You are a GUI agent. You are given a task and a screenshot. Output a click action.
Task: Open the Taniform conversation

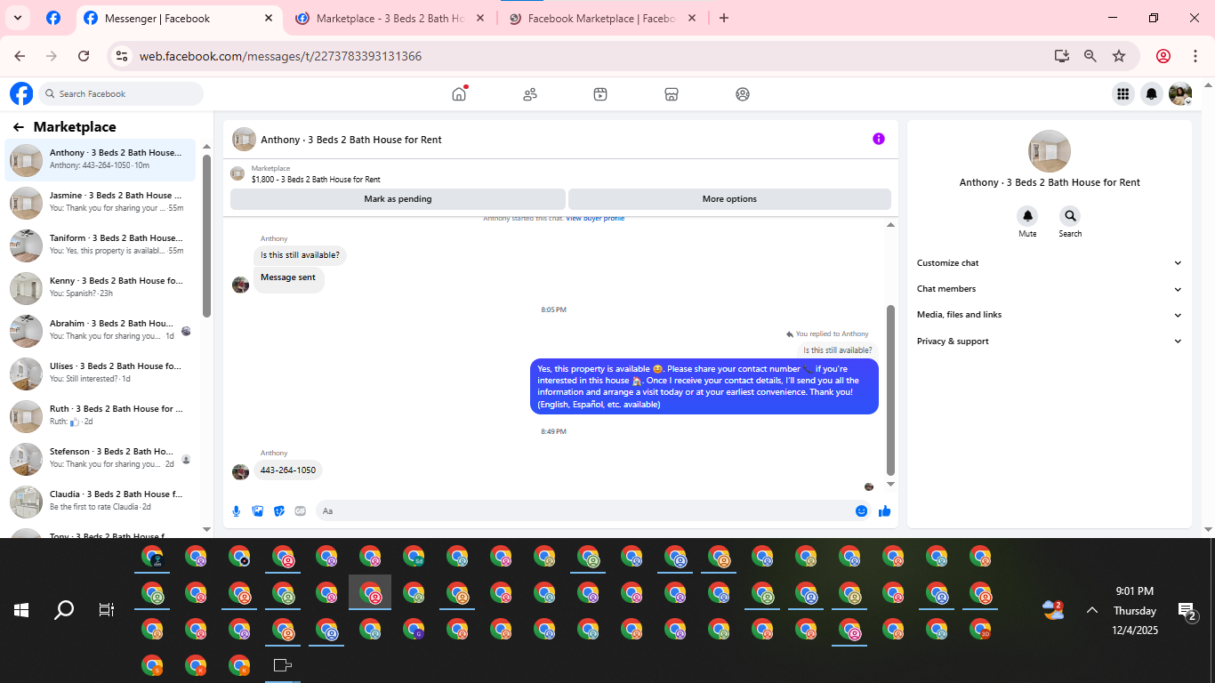coord(100,245)
